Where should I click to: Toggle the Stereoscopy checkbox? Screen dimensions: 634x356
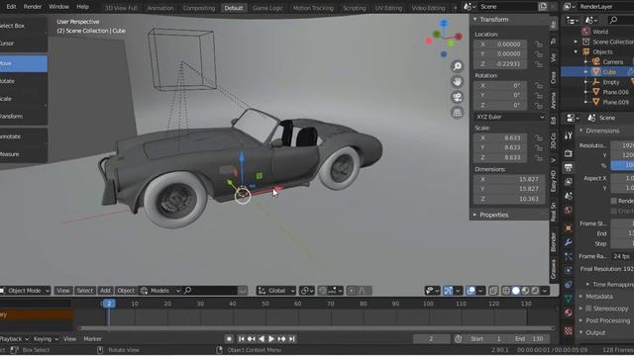(x=588, y=309)
